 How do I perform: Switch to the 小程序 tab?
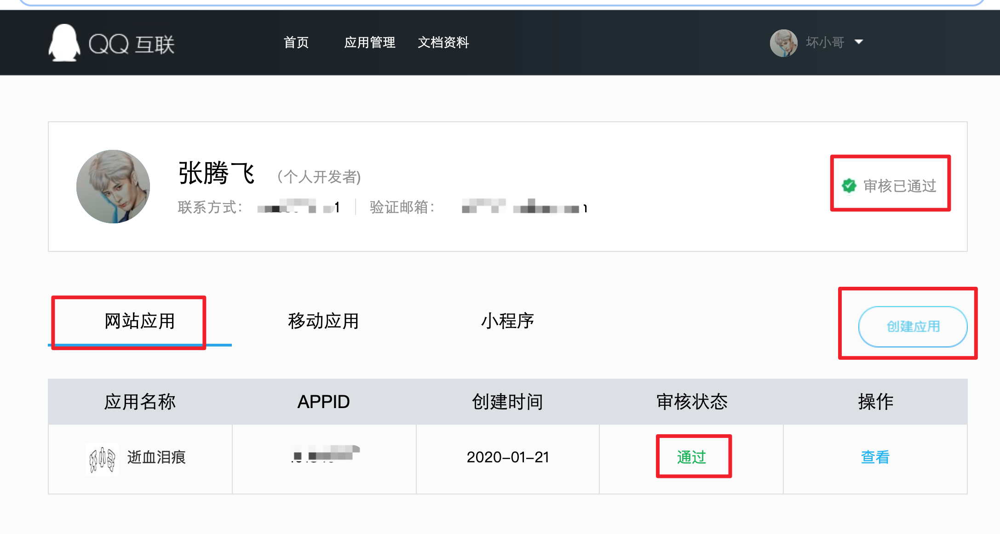(x=507, y=321)
